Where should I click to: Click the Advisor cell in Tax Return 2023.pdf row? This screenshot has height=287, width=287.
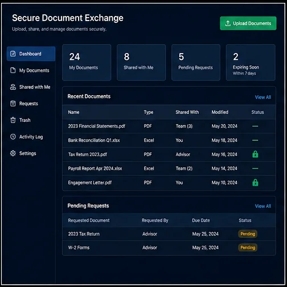(183, 154)
